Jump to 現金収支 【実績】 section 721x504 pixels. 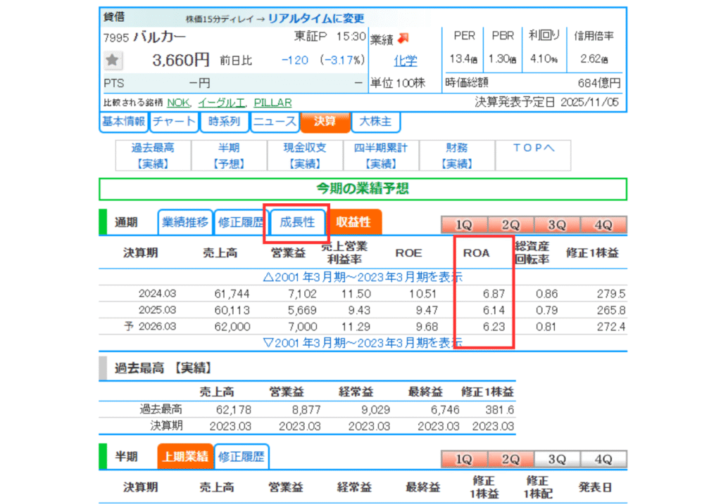(305, 155)
